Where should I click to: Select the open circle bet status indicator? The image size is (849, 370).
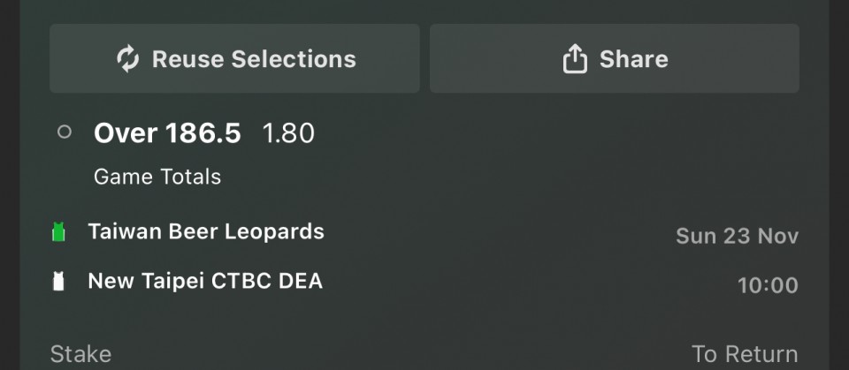pyautogui.click(x=64, y=132)
